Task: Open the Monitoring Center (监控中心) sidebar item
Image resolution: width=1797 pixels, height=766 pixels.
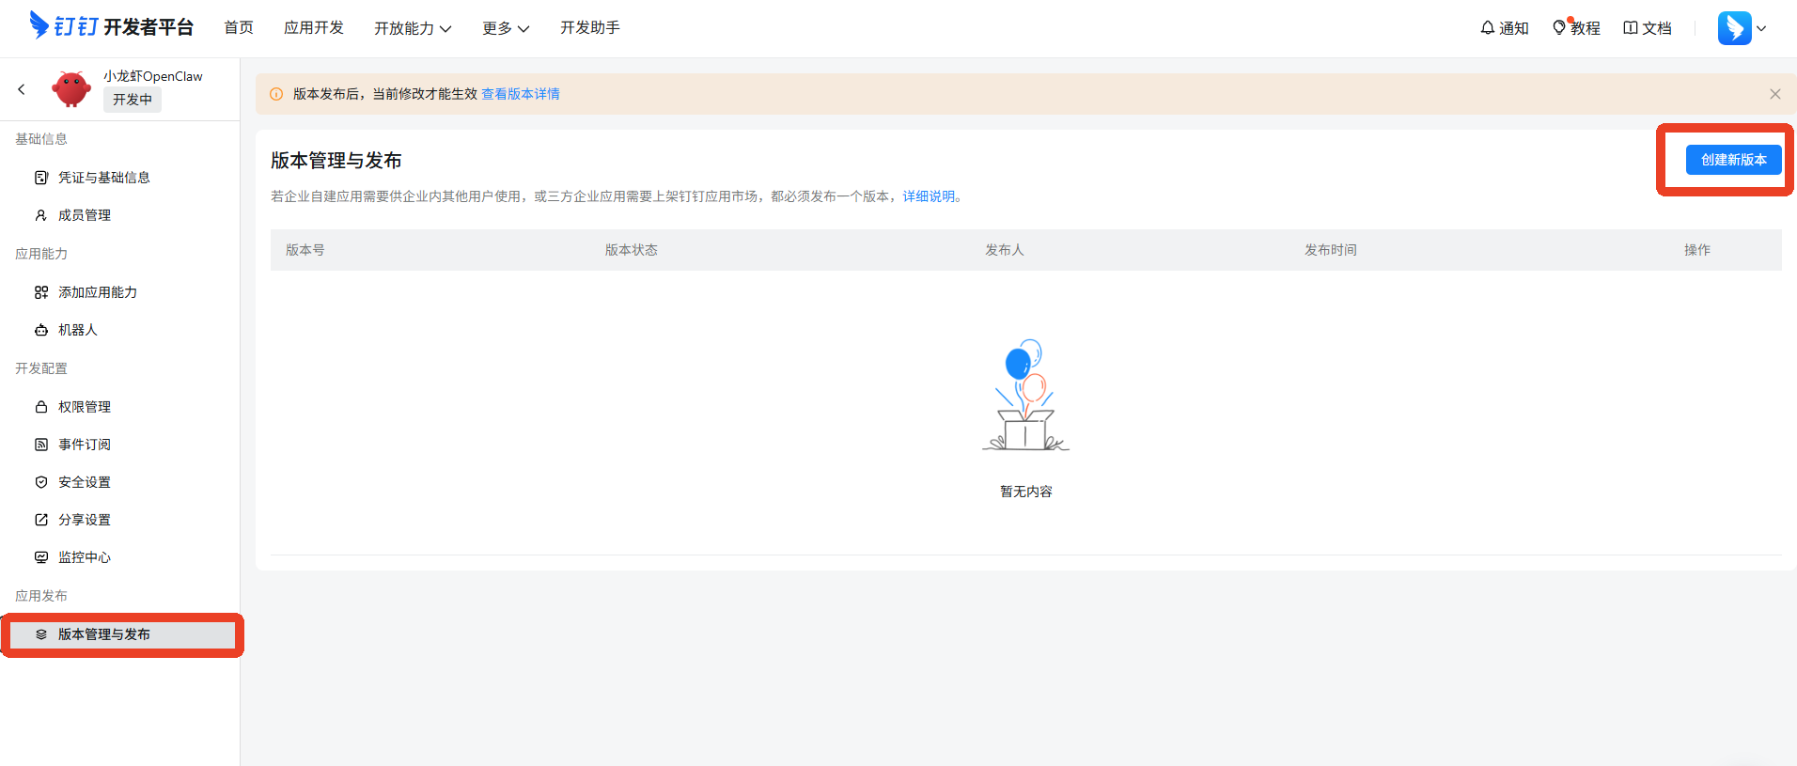Action: 84,557
